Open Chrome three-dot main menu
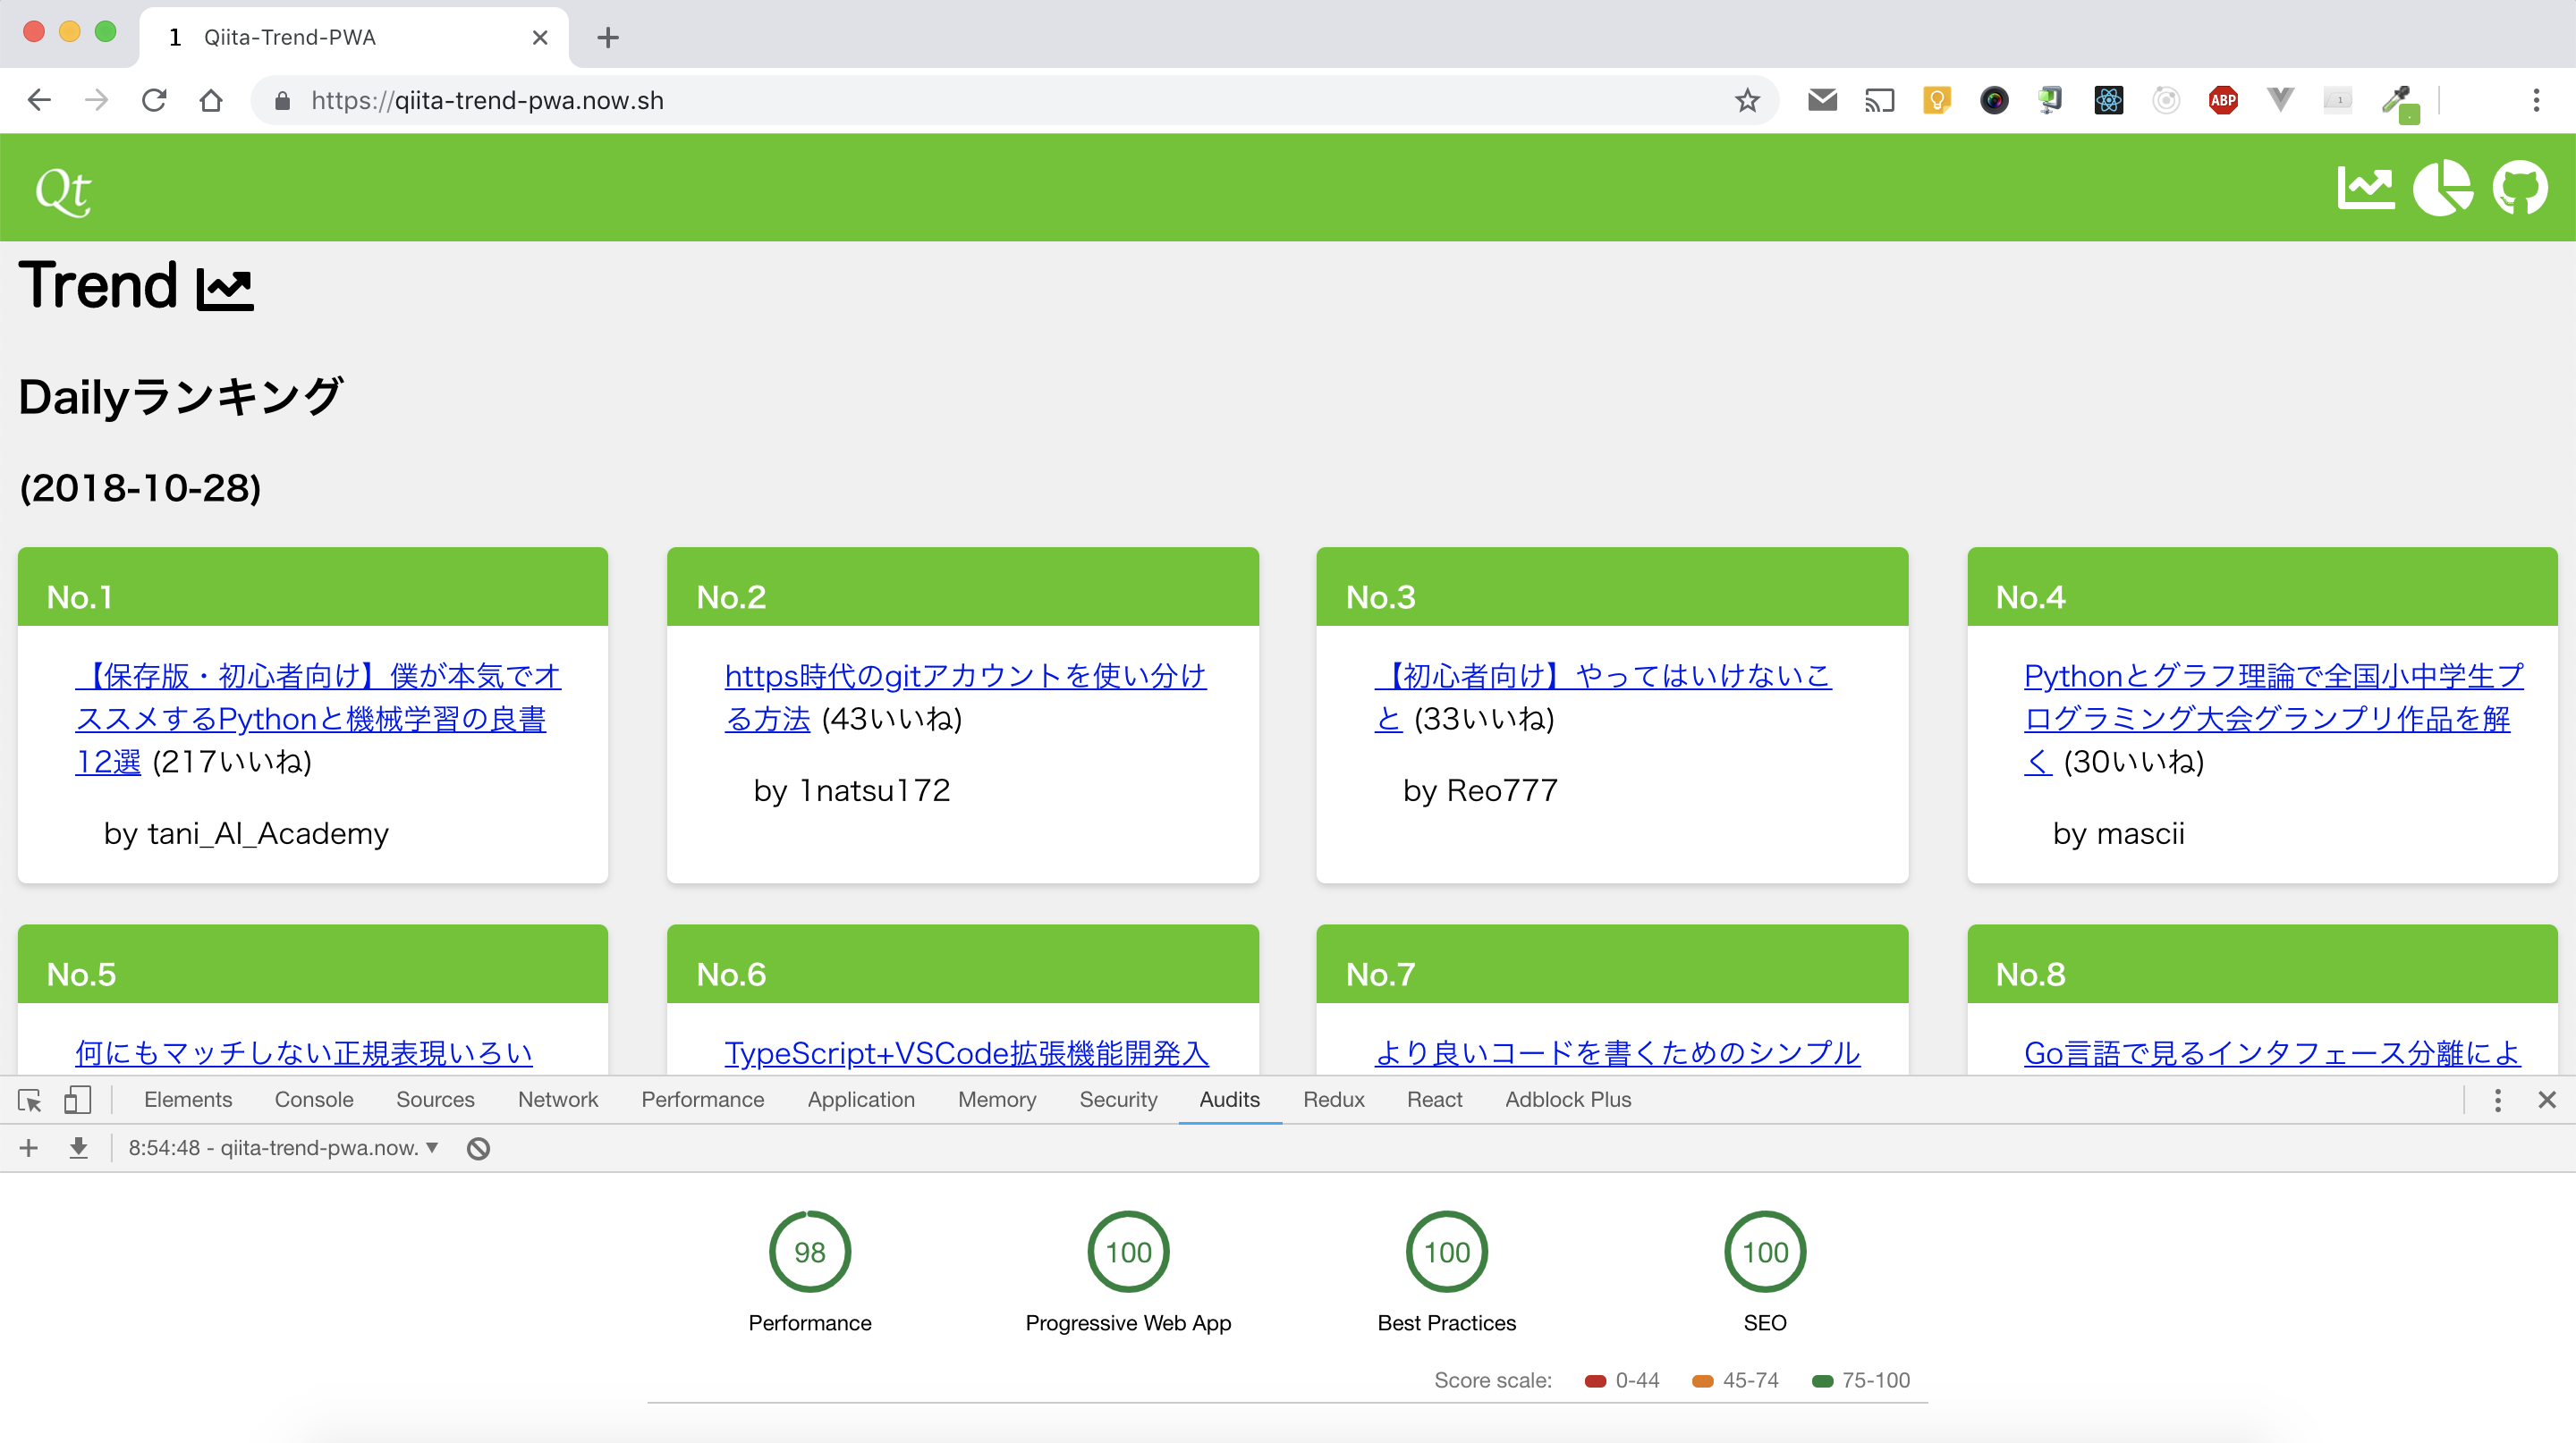Image resolution: width=2576 pixels, height=1443 pixels. [x=2536, y=100]
